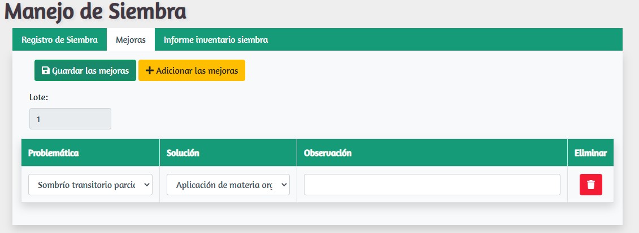Switch to Registro de Siembra tab
The width and height of the screenshot is (639, 233).
coord(59,40)
